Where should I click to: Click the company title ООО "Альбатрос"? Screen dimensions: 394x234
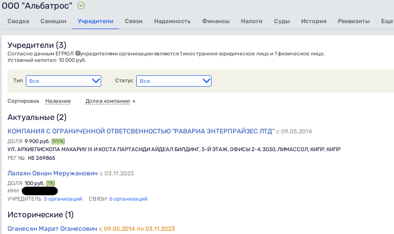click(x=37, y=5)
